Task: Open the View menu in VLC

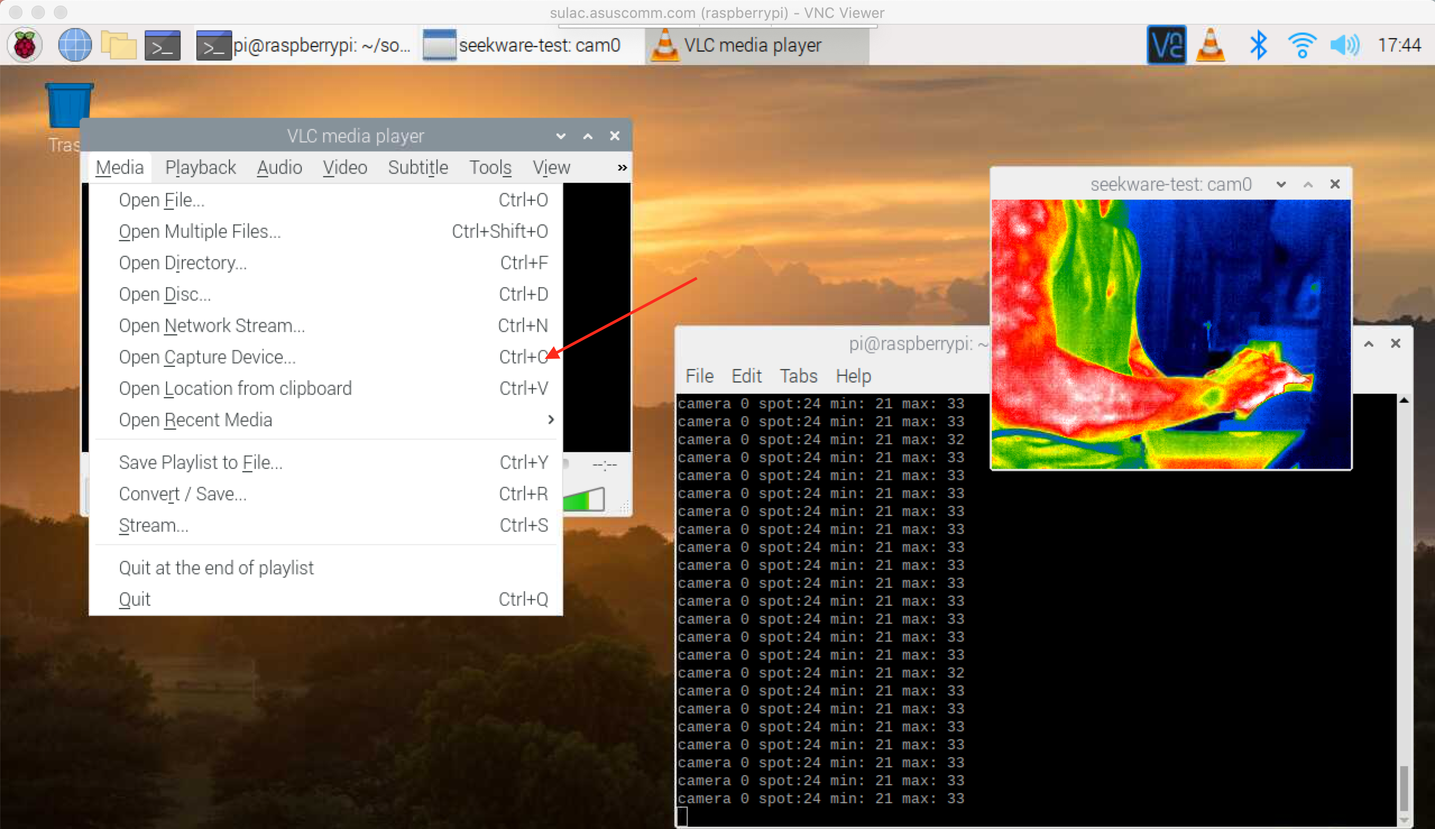Action: point(551,167)
